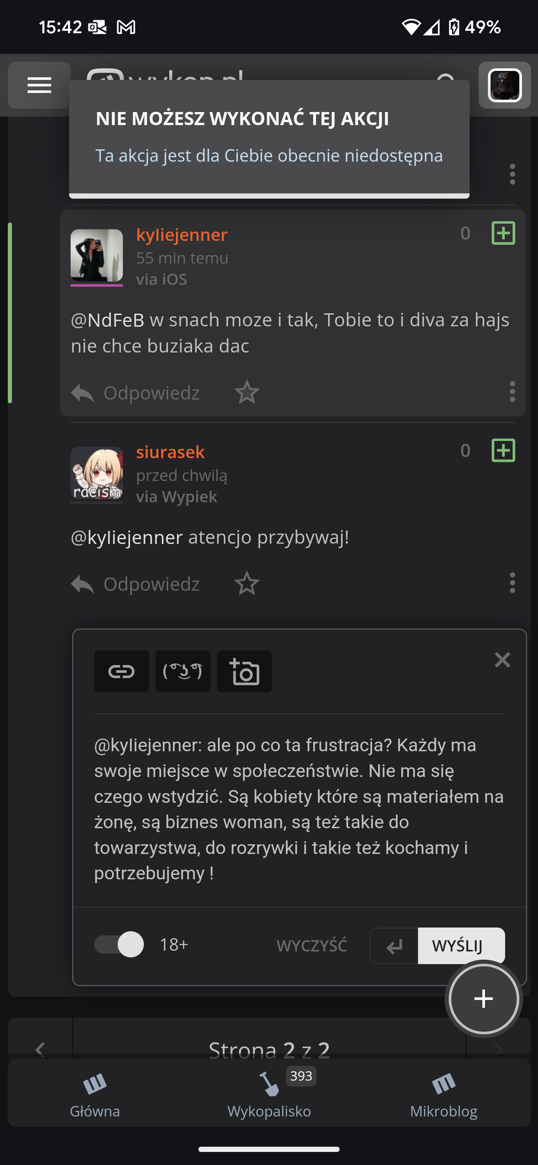The image size is (538, 1165).
Task: Insert a link with the link icon
Action: pos(121,671)
